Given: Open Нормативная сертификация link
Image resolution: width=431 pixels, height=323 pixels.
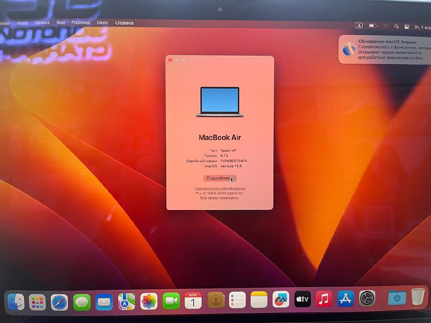Looking at the screenshot, I should (220, 188).
